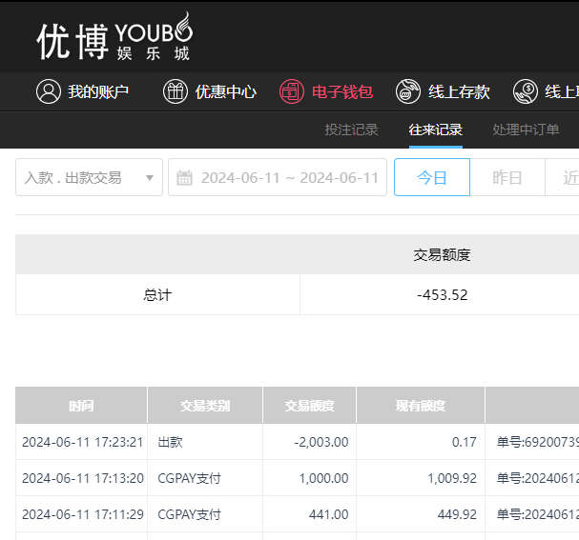Open the 入款.出款交易 transaction type dropdown
The height and width of the screenshot is (540, 579).
(89, 178)
